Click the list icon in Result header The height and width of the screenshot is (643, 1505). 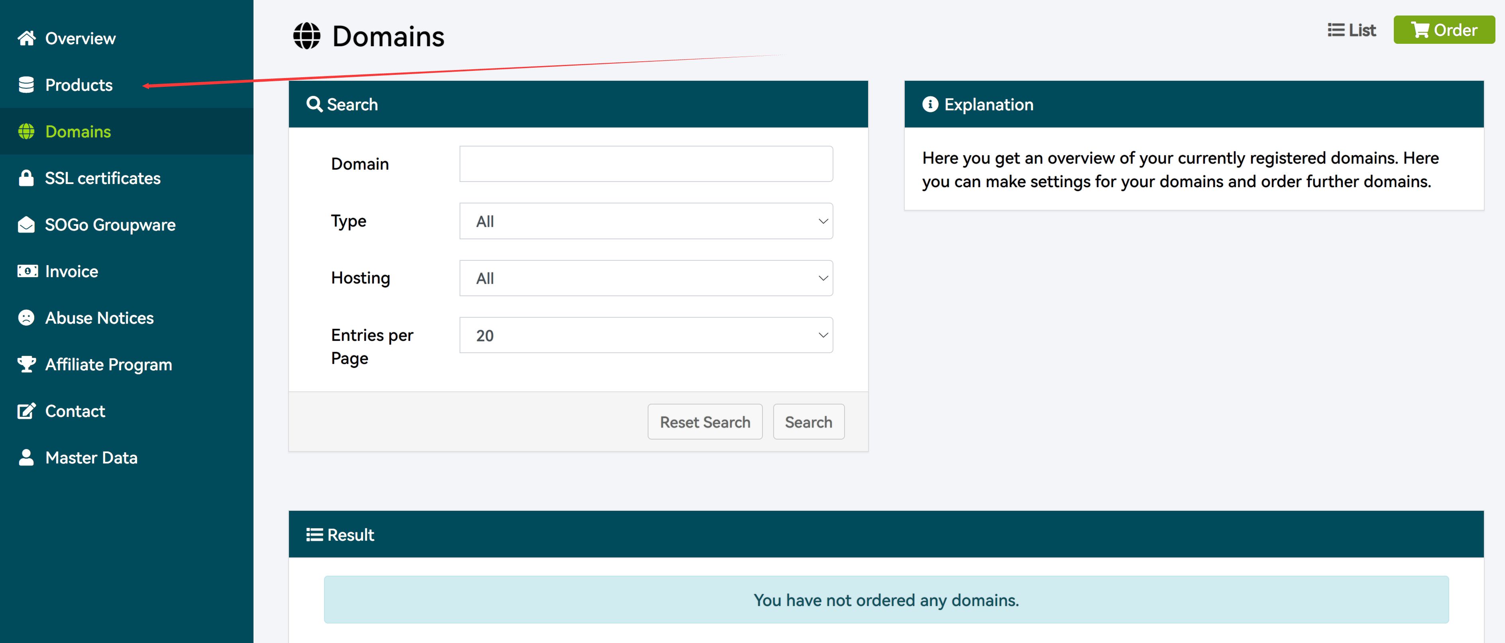[314, 535]
